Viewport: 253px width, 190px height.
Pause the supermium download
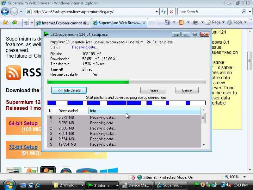pos(153,90)
